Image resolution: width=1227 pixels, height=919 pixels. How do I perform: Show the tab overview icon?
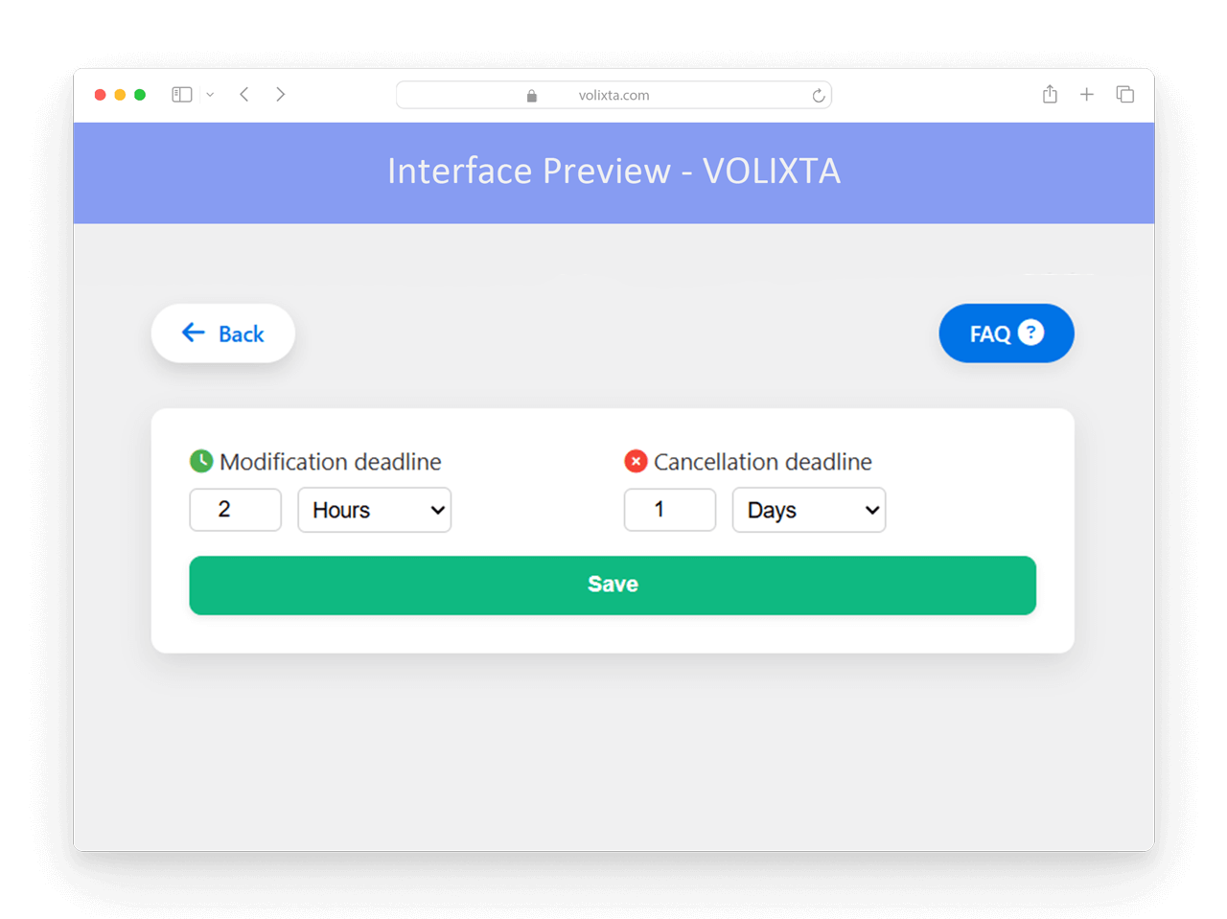1125,94
